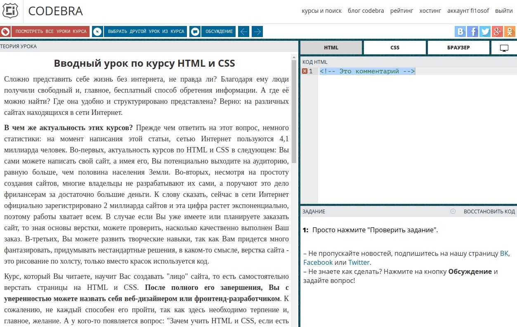Image resolution: width=517 pixels, height=327 pixels.
Task: Share via Twitter bird icon
Action: pyautogui.click(x=485, y=32)
